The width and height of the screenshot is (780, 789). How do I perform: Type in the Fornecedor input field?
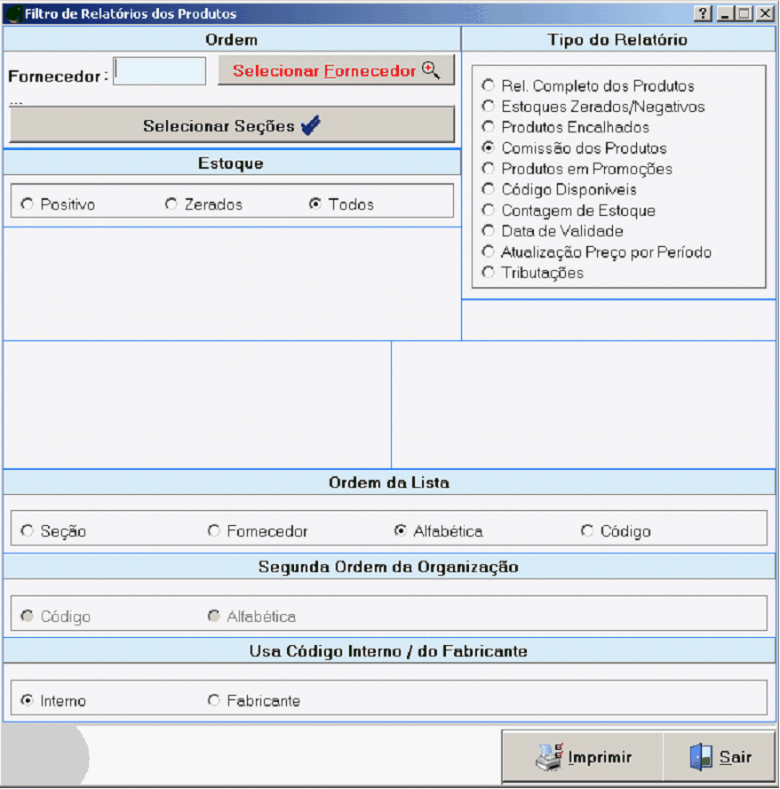(x=160, y=71)
